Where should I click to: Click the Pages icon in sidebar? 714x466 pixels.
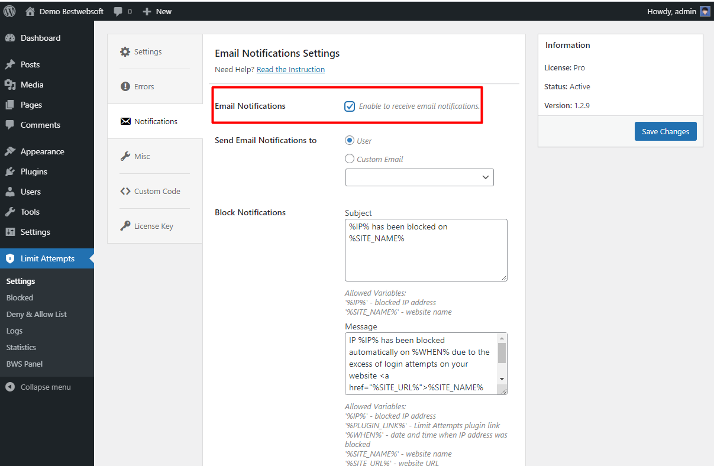point(10,105)
